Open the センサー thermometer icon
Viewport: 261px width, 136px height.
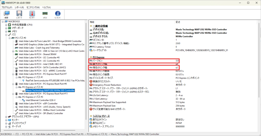click(32, 15)
